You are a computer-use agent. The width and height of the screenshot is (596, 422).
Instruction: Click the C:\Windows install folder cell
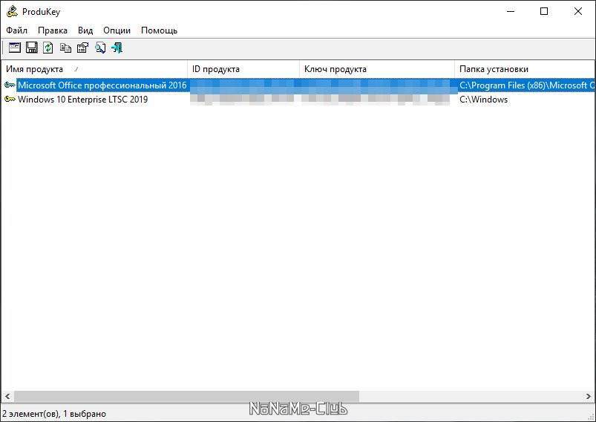click(x=483, y=100)
